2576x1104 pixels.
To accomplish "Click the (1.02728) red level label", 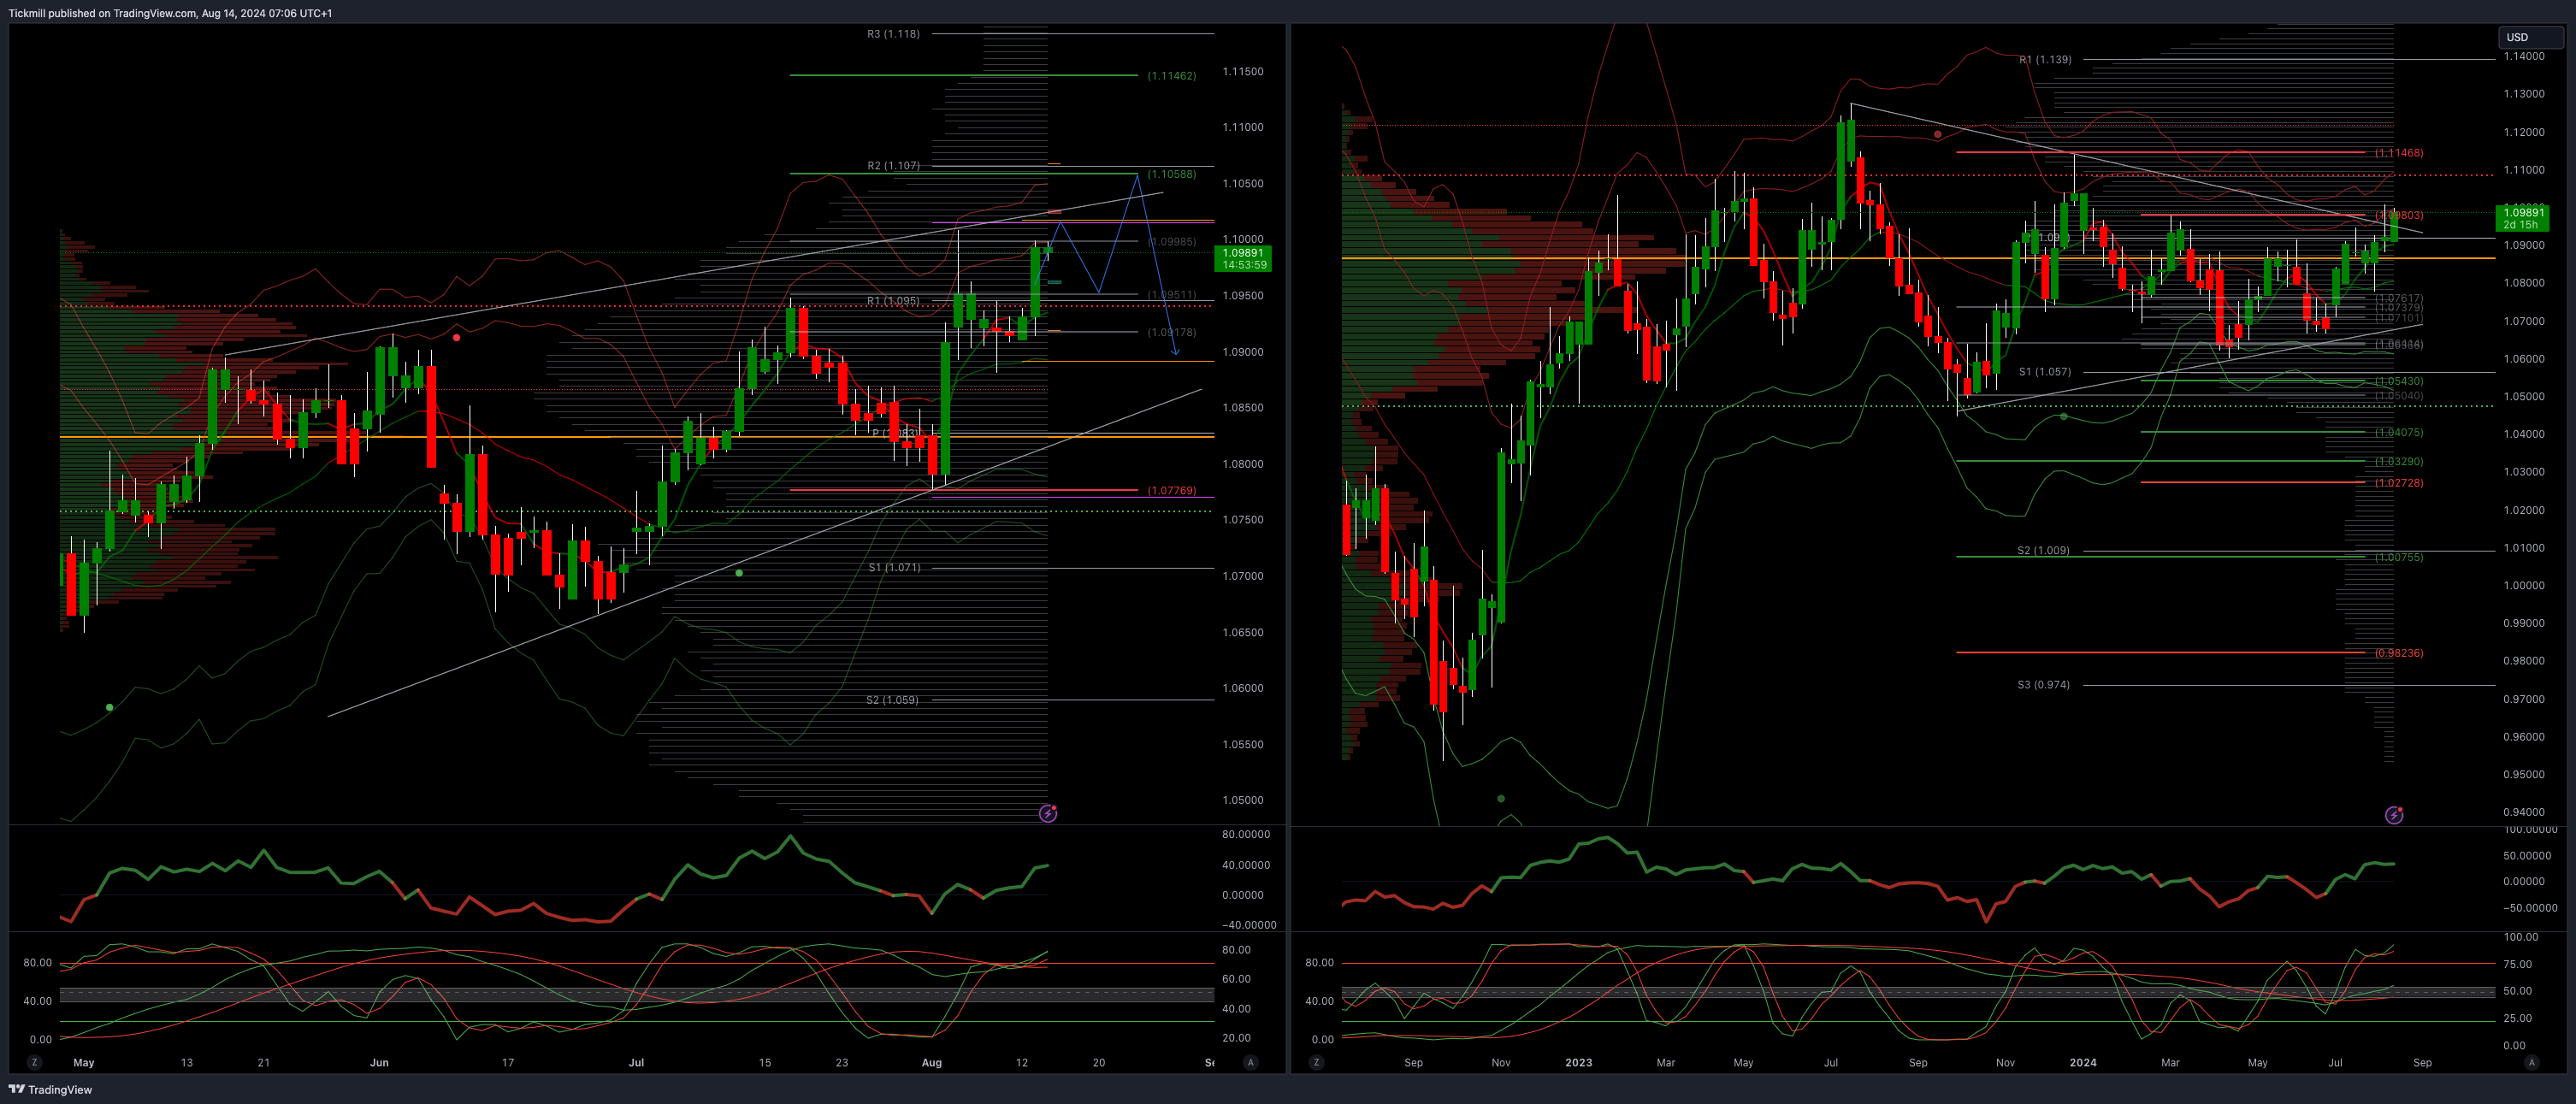I will (2399, 483).
